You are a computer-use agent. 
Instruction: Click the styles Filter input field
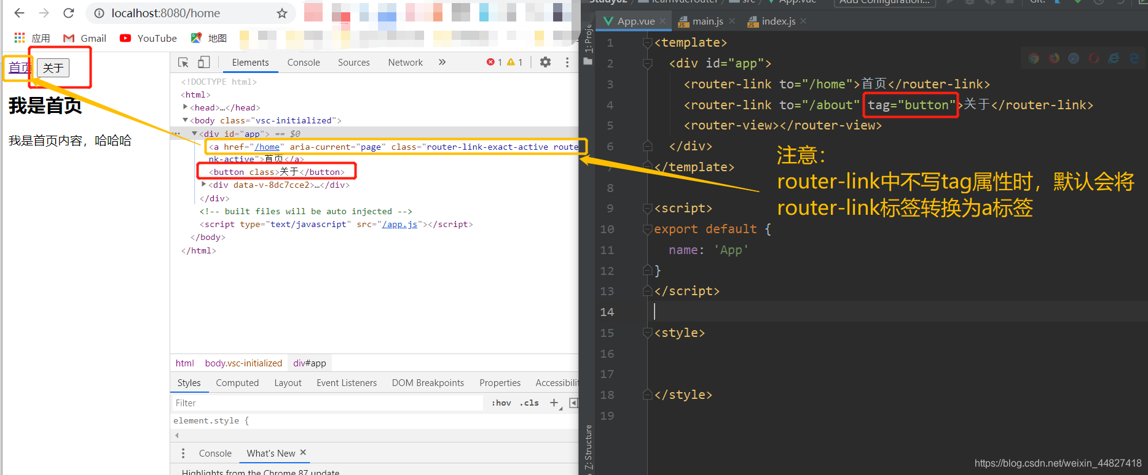tap(327, 403)
